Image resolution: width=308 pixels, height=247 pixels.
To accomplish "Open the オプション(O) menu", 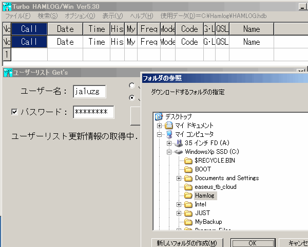I will [x=80, y=16].
